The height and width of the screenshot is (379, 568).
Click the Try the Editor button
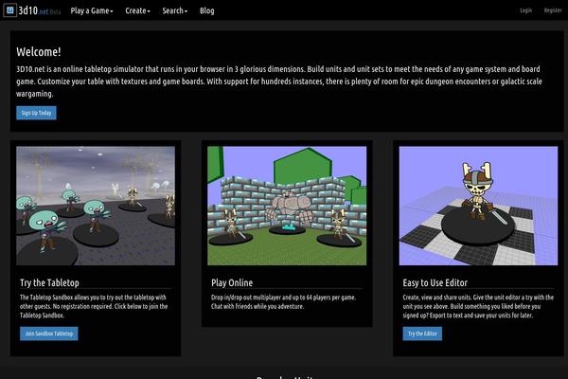[422, 334]
